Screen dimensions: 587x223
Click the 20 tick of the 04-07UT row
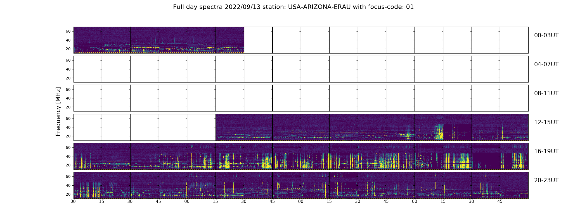68,78
